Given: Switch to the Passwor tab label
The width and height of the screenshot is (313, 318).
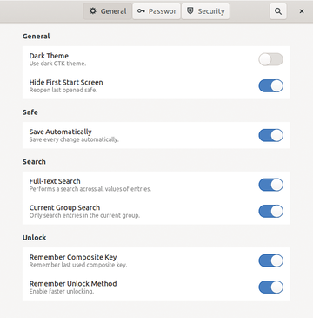Looking at the screenshot, I should click(x=163, y=11).
